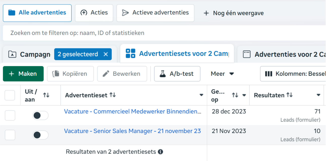Open Vacature - Commercieel Medewerker Binnendienst ad set
Screen dimensions: 326x161
coord(133,111)
